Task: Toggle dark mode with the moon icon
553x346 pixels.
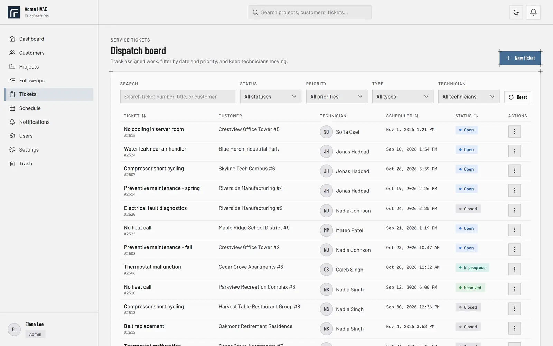Action: 516,12
